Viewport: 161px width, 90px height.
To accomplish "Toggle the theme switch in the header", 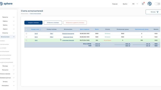I will [157, 4].
